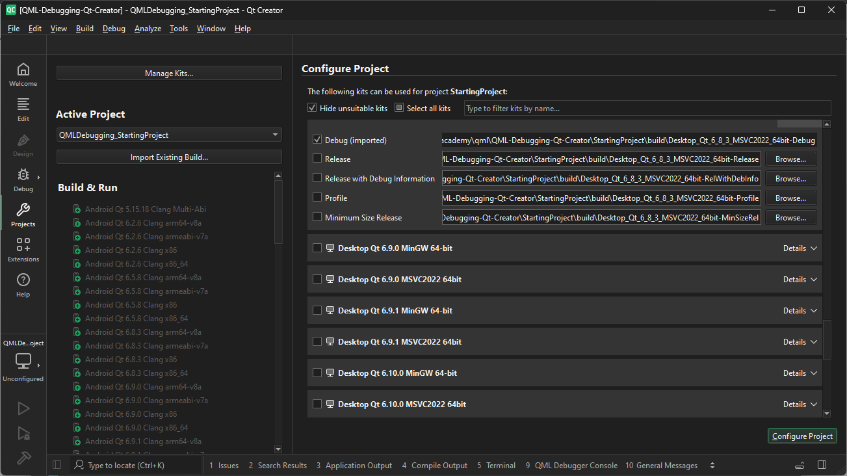Switch to Edit mode
This screenshot has width=847, height=476.
pyautogui.click(x=23, y=110)
